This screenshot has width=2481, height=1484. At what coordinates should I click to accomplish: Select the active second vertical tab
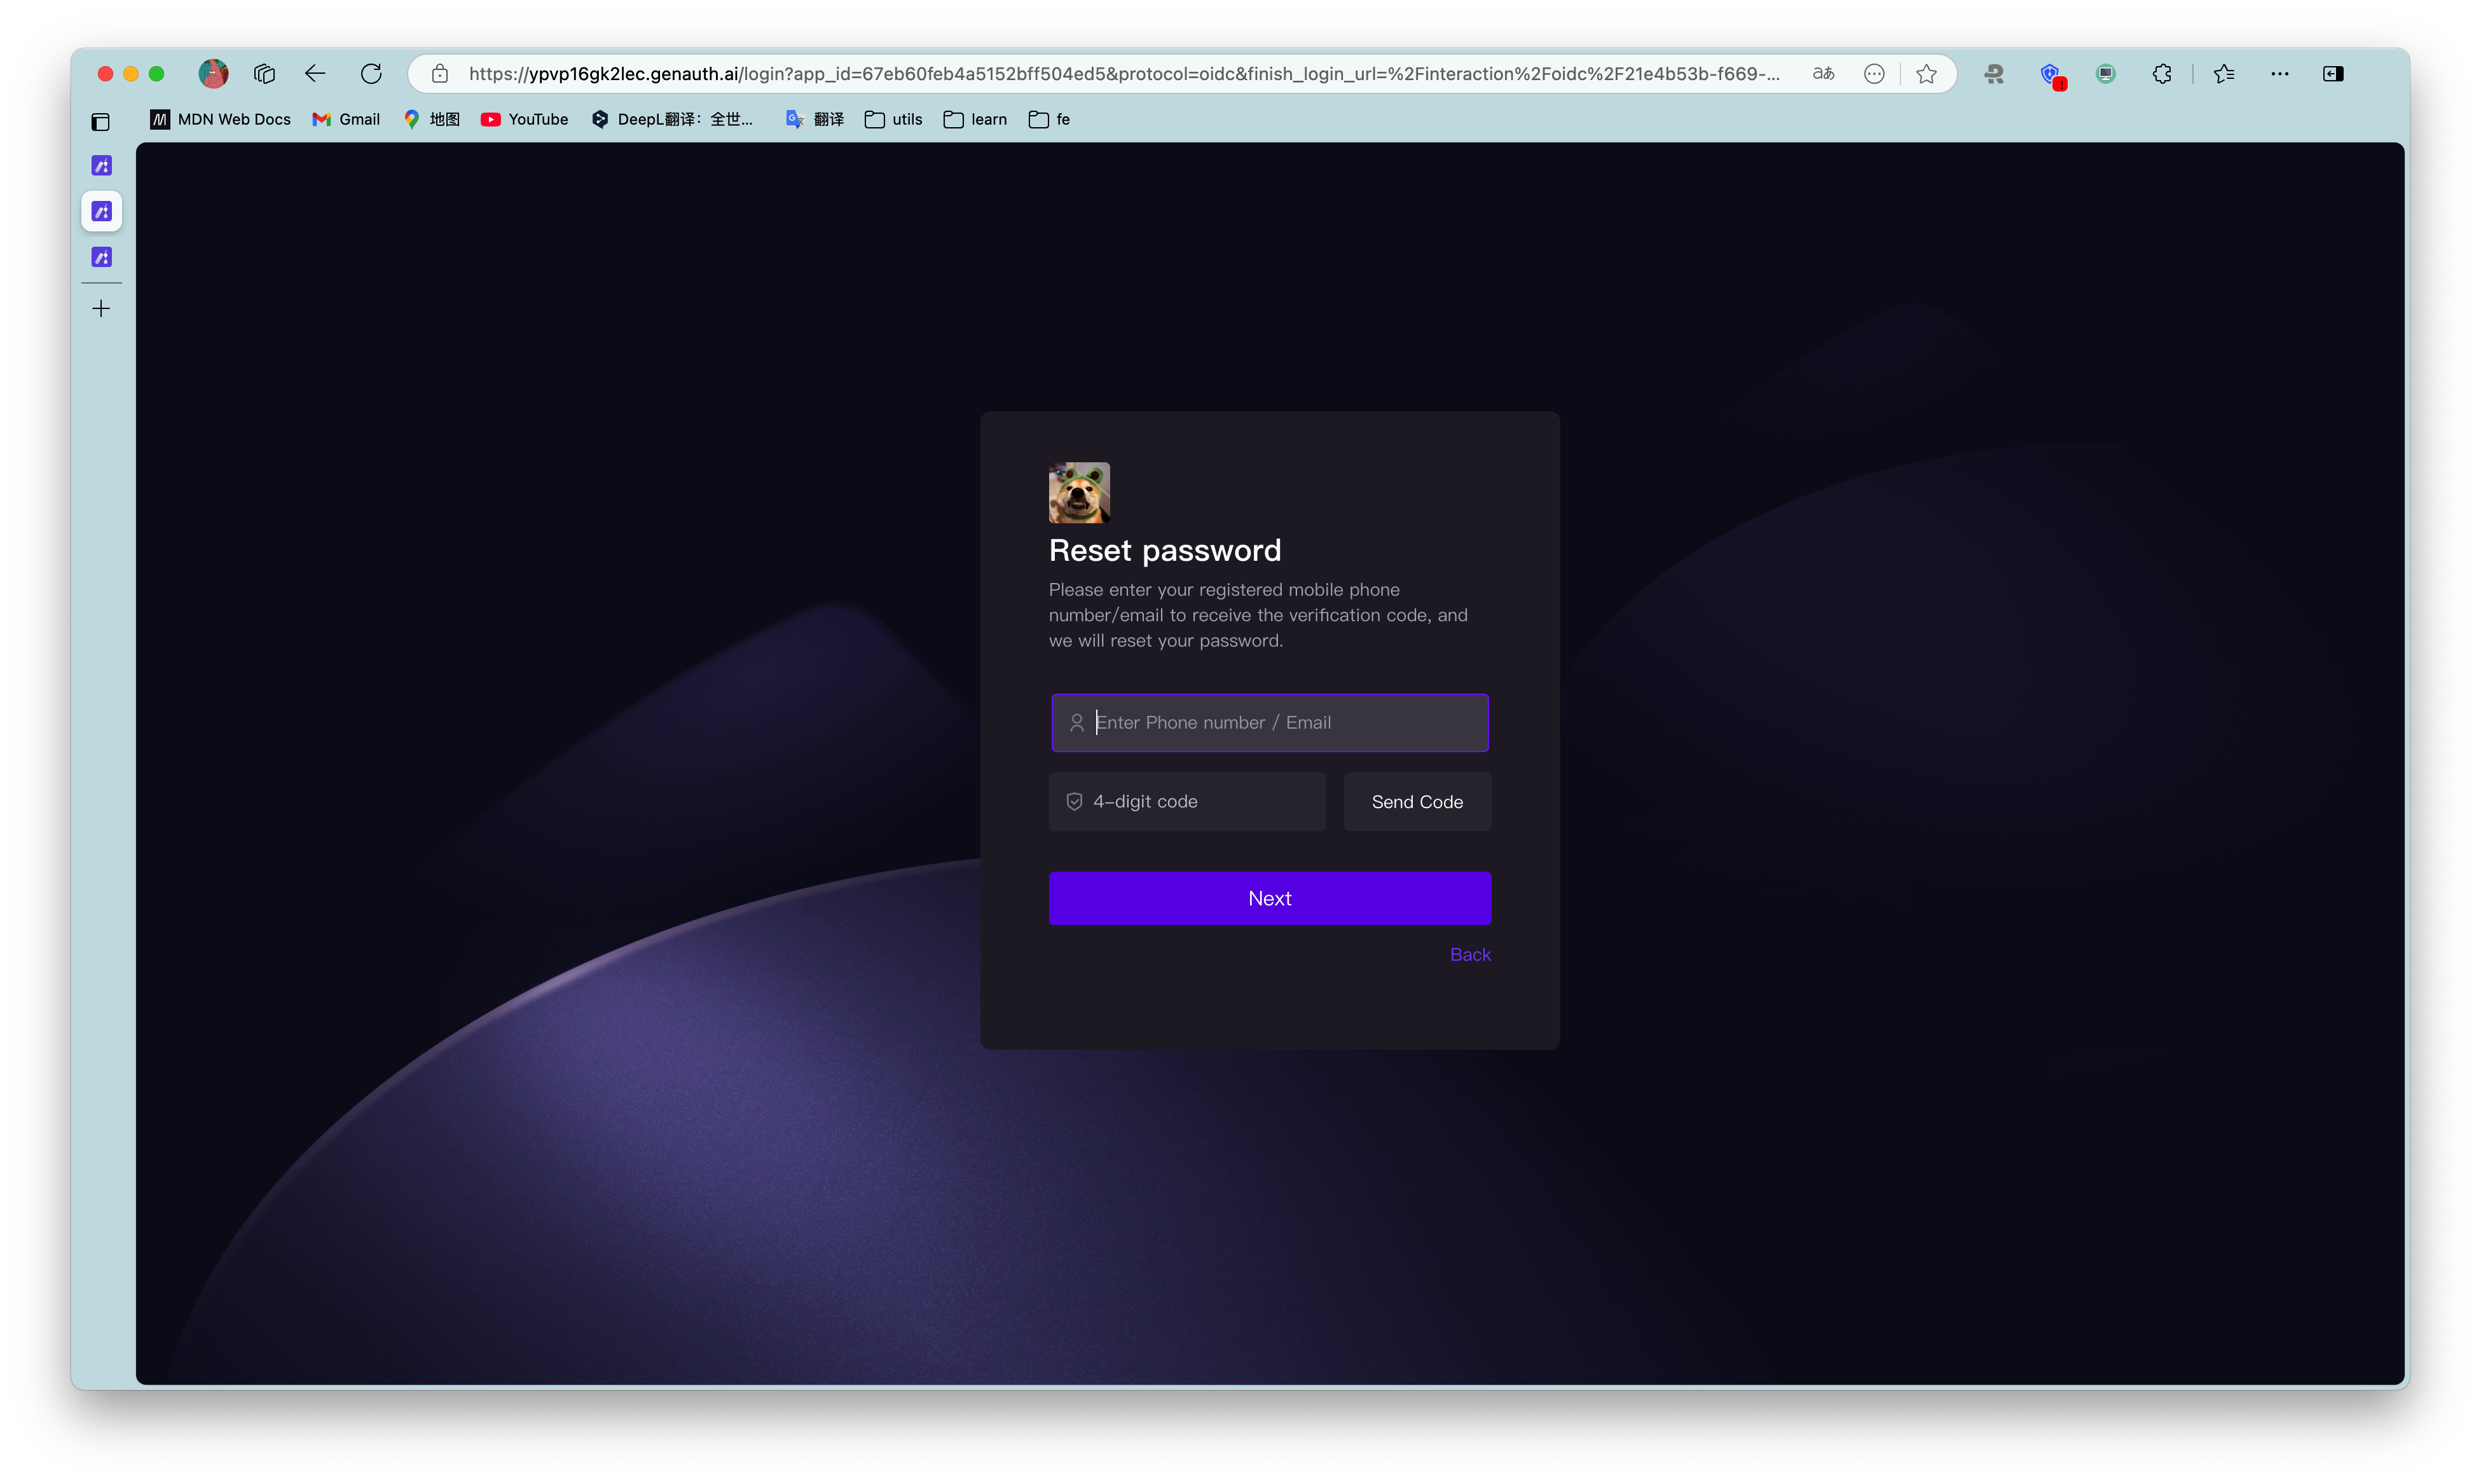point(101,211)
